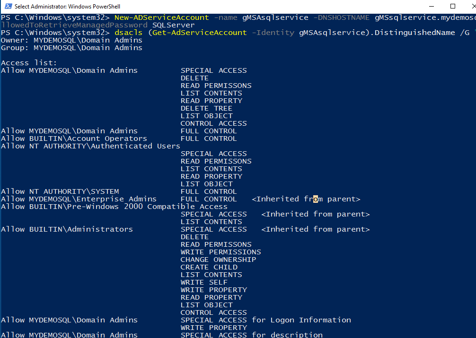Click the 'Group: MYDEMOSQL\Domain Admins' line
Screen dimensions: 476x338
tap(71, 48)
